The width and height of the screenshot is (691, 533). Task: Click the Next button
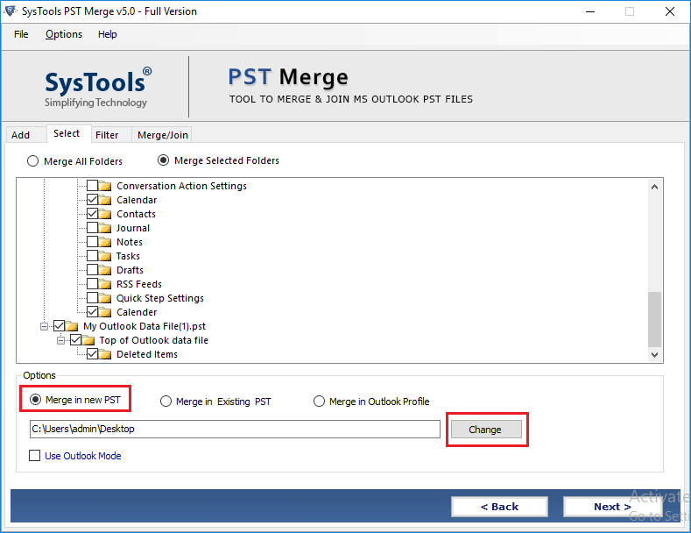tap(612, 507)
